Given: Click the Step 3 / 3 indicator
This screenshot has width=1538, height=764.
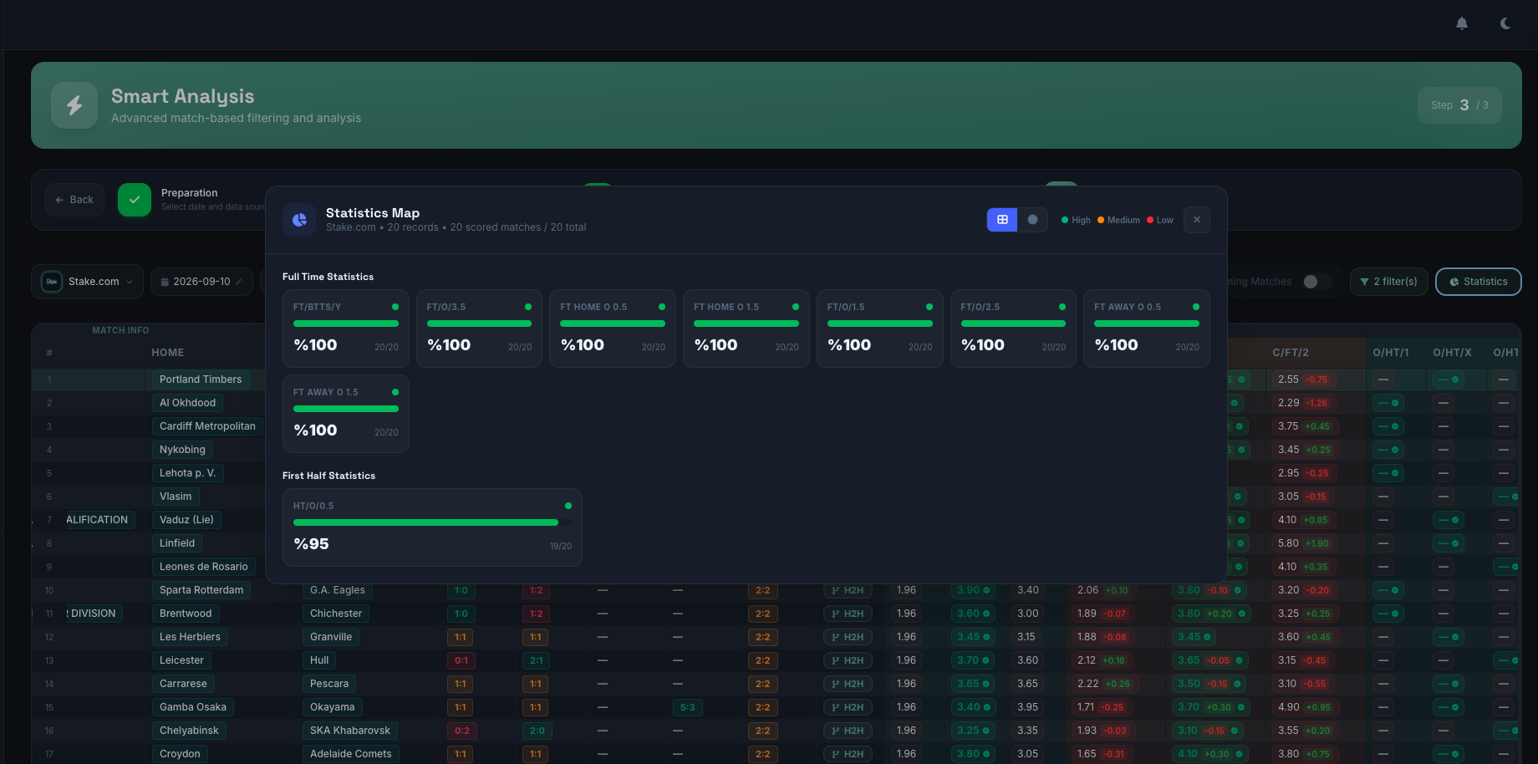Looking at the screenshot, I should point(1459,105).
